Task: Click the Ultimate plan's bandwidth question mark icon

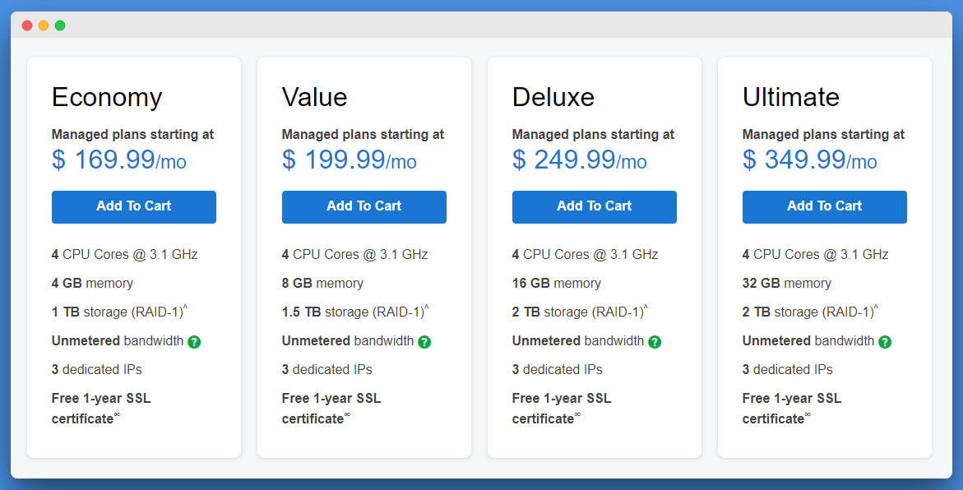Action: 885,341
